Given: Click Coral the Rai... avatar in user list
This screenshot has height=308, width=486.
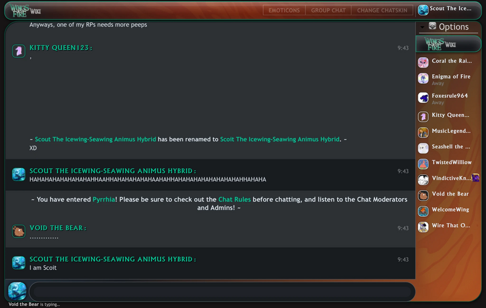Looking at the screenshot, I should (423, 61).
